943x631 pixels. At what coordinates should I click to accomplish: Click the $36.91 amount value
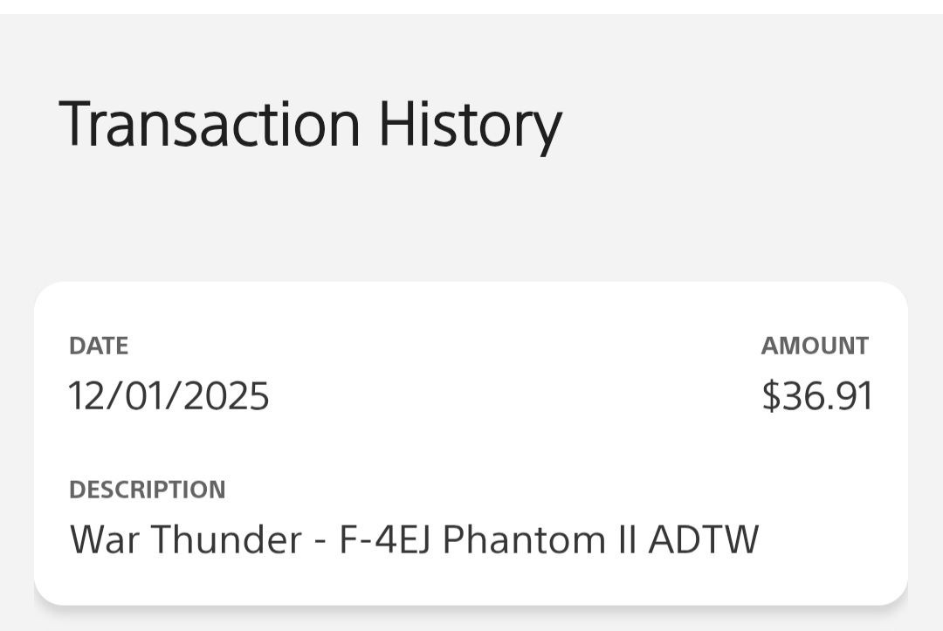[817, 395]
